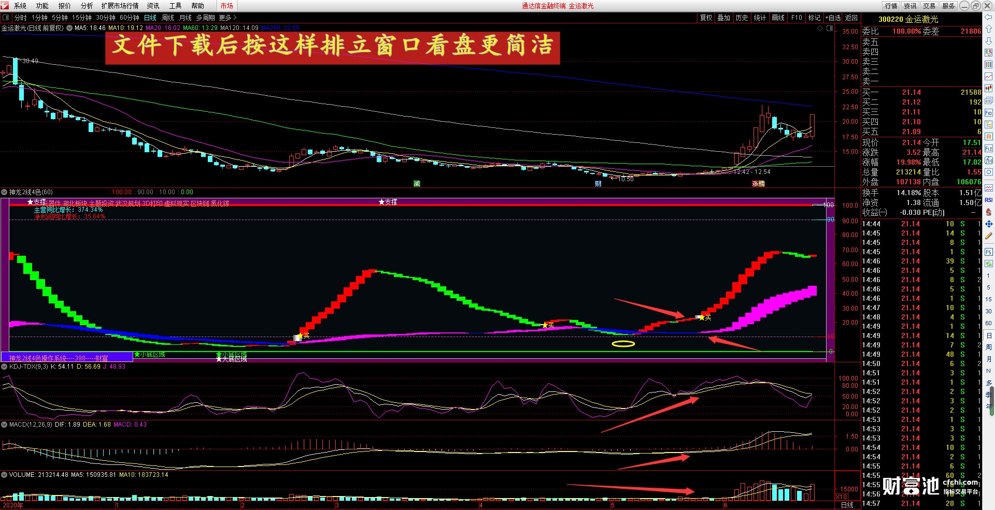Click the green refresh icon in sidebar
This screenshot has height=510, width=995.
tap(988, 264)
